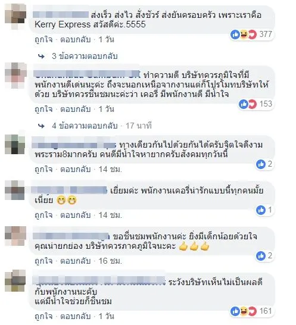
Task: Toggle ถูกใจ on the ระวังบริษัท comment
Action: [x=43, y=316]
